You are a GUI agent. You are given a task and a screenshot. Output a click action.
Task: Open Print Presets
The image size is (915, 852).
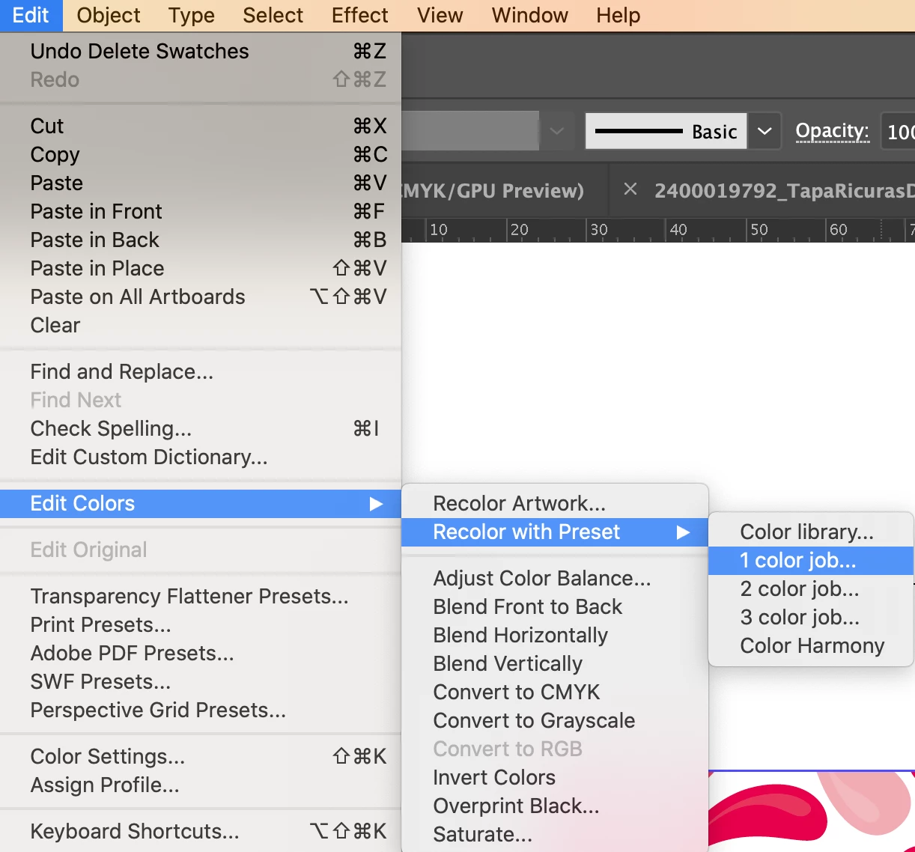point(201,624)
